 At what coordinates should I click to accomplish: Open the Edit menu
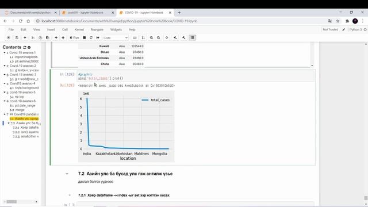tap(24, 29)
